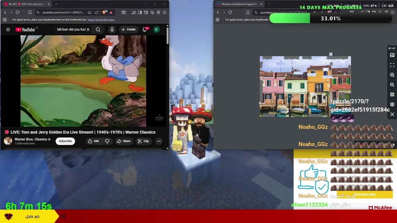The height and width of the screenshot is (223, 397).
Task: Click the assembled Murano puzzle image
Action: pyautogui.click(x=305, y=86)
